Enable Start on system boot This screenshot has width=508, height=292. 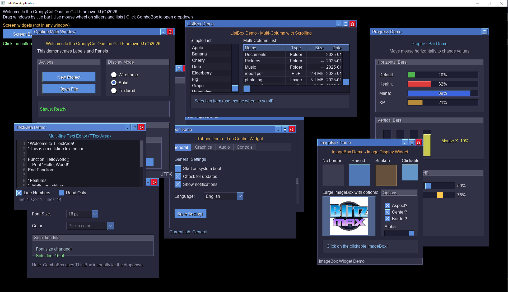pos(178,168)
